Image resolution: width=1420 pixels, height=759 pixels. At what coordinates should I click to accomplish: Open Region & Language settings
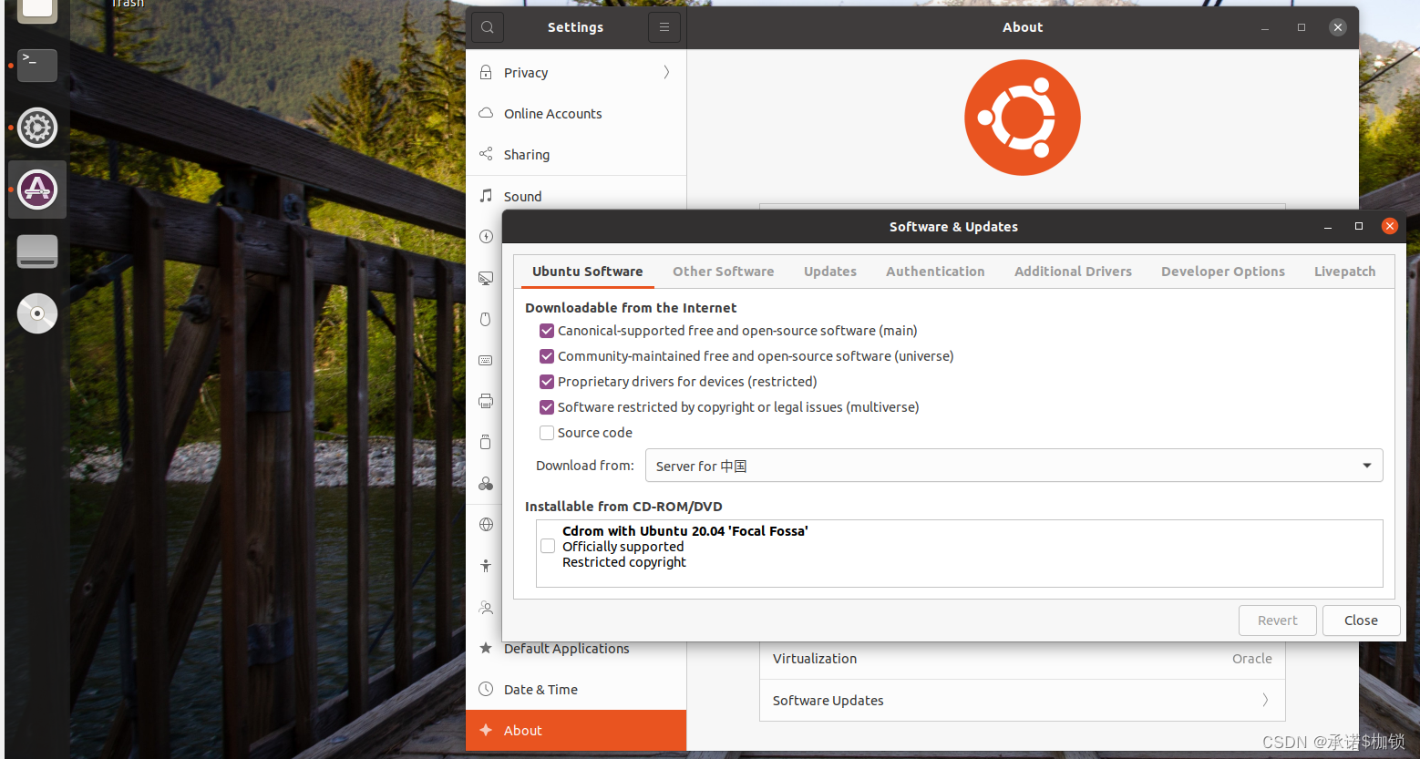[485, 524]
